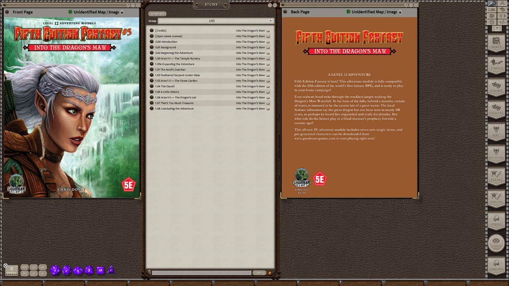Open the Spells sidebar panel
This screenshot has width=509, height=286.
[x=496, y=220]
